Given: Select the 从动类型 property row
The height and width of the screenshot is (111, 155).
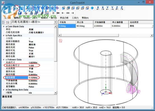Looking at the screenshot, I should pos(30,69).
